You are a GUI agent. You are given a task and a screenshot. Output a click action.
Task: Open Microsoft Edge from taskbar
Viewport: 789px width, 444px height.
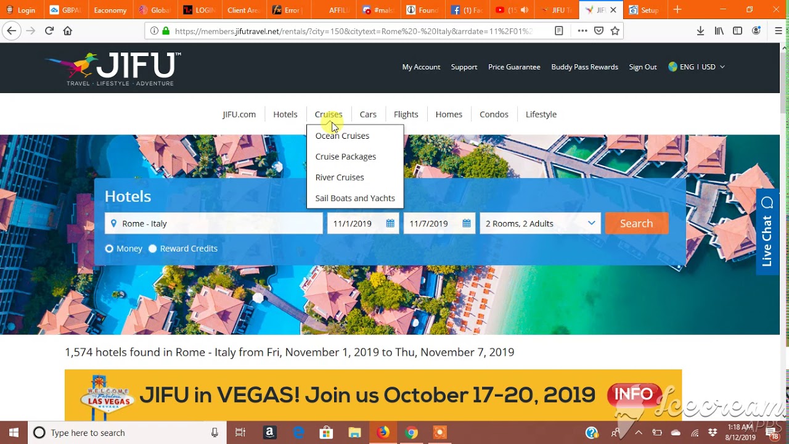coord(298,432)
